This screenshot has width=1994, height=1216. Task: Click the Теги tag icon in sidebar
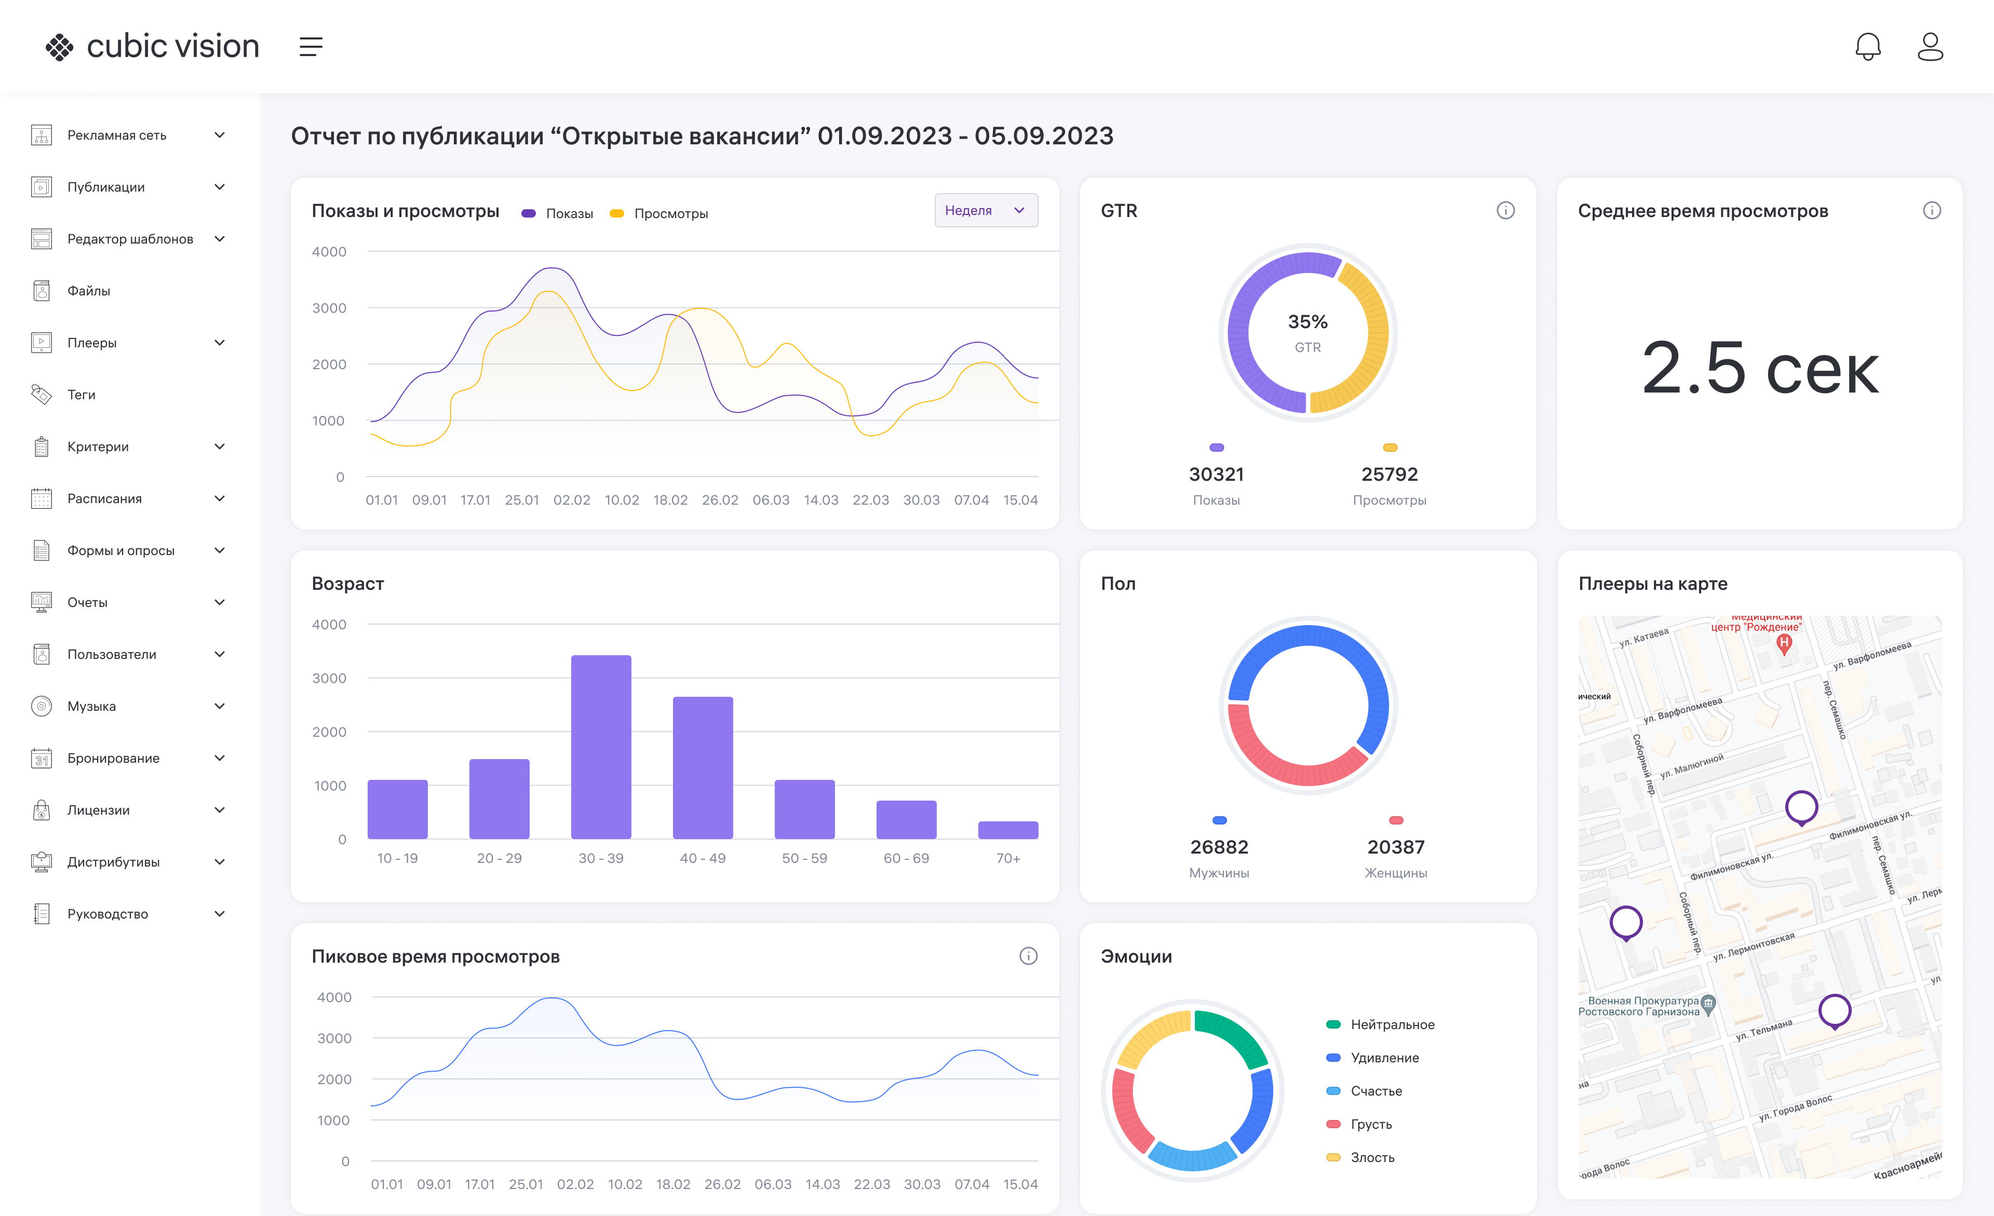click(x=41, y=394)
